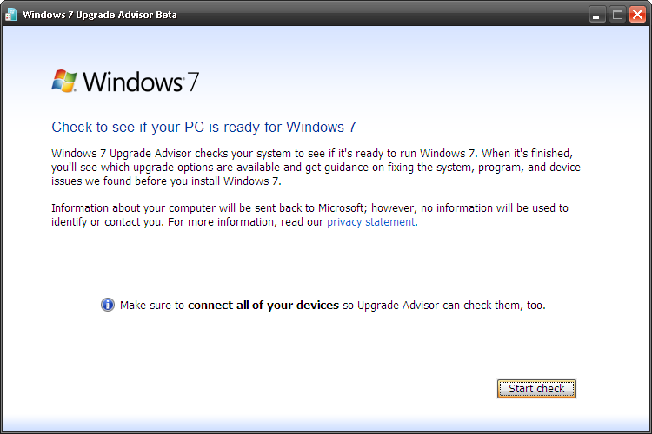The width and height of the screenshot is (652, 434).
Task: Close the Upgrade Advisor Beta window
Action: (637, 15)
